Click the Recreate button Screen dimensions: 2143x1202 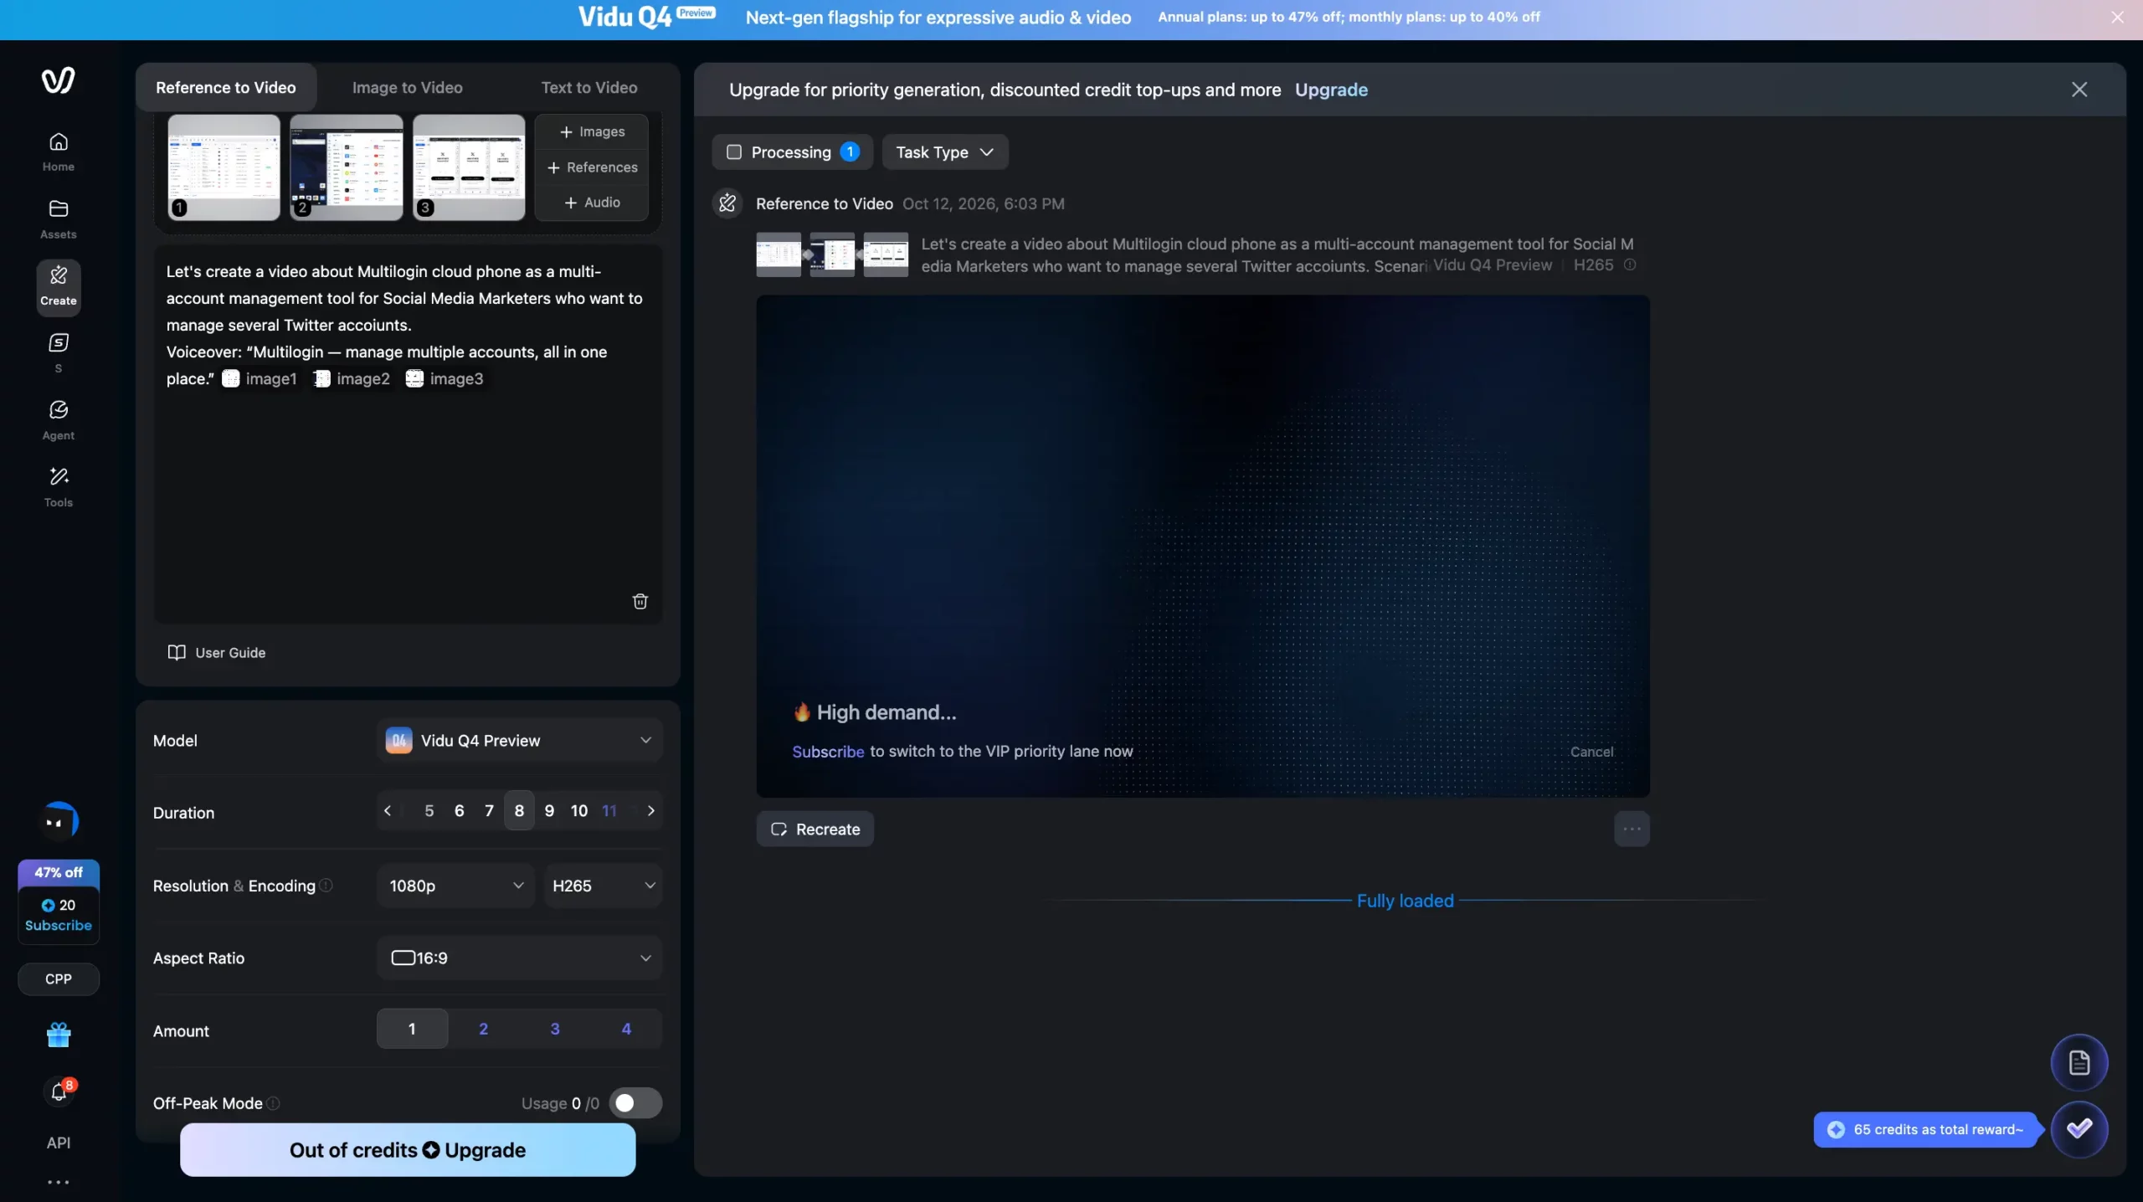coord(815,829)
